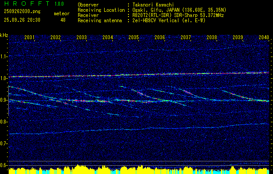Click the 1.1 kHz axis label
This screenshot has height=174, width=273.
coord(4,57)
